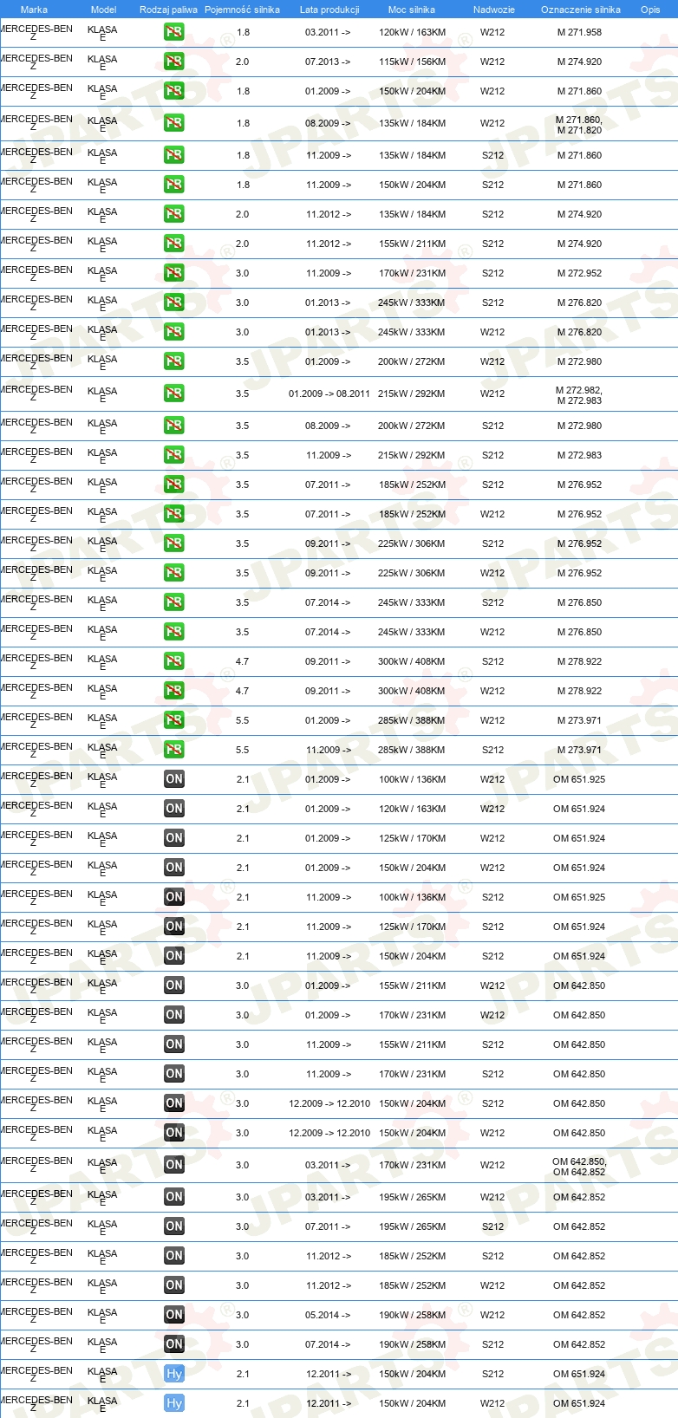Click the Model column header
This screenshot has width=678, height=1418.
pyautogui.click(x=103, y=10)
